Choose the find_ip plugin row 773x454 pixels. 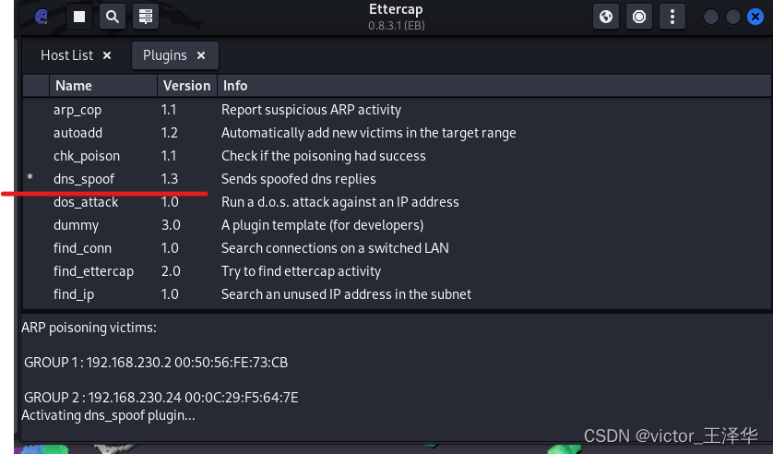[x=74, y=294]
